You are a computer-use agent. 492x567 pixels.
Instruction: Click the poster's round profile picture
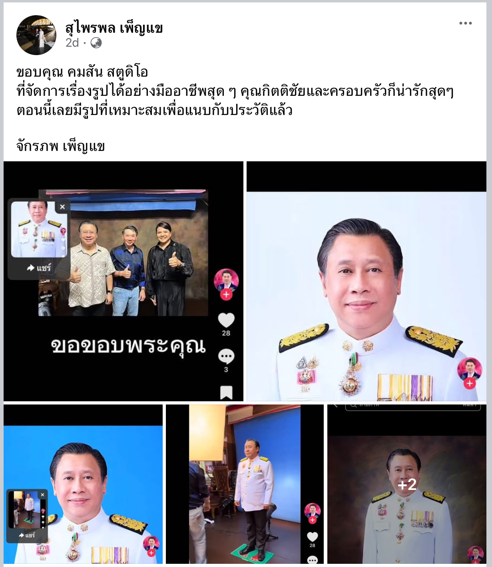[36, 35]
